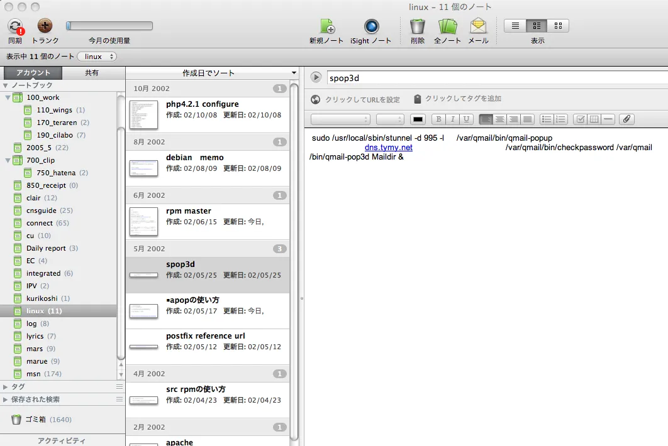Viewport: 668px width, 446px height.
Task: Select the アカウント tab
Action: coord(33,73)
